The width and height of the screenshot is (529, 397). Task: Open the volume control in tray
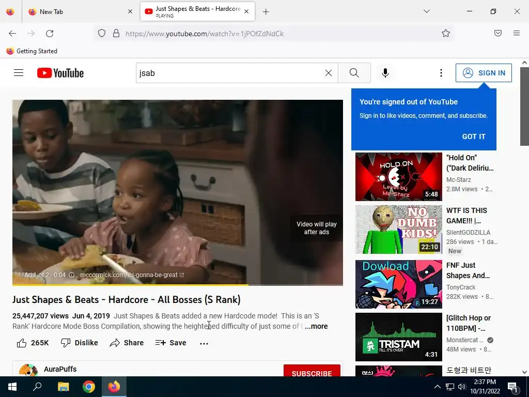(x=462, y=387)
